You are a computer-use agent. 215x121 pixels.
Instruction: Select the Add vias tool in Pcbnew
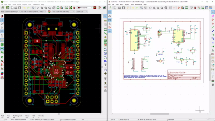pos(105,37)
